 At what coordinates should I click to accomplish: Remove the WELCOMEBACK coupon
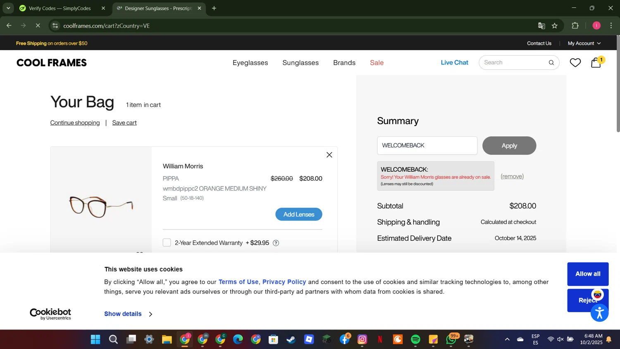click(x=512, y=176)
